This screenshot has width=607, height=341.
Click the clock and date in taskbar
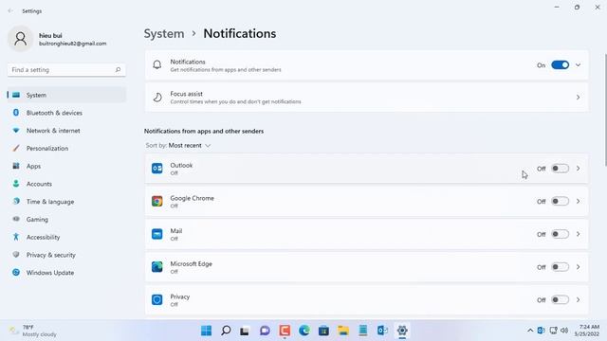(586, 331)
